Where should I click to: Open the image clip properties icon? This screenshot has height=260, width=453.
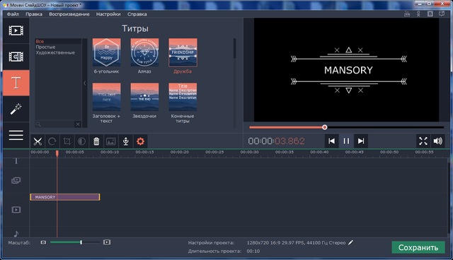[x=111, y=141]
